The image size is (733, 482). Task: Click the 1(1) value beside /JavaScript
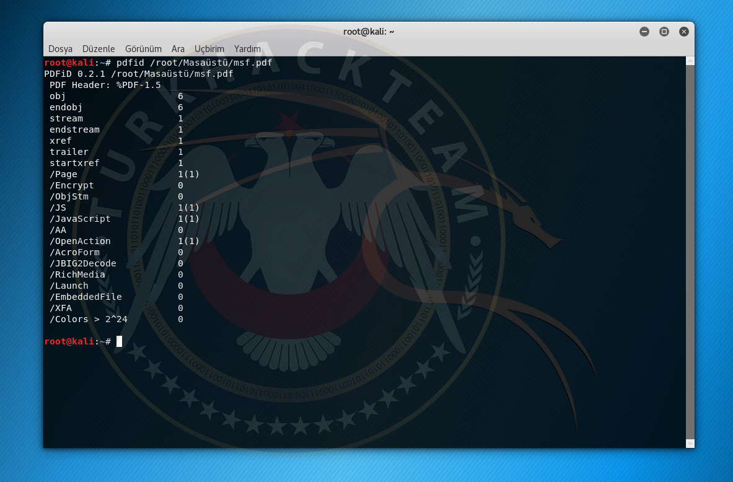point(188,219)
